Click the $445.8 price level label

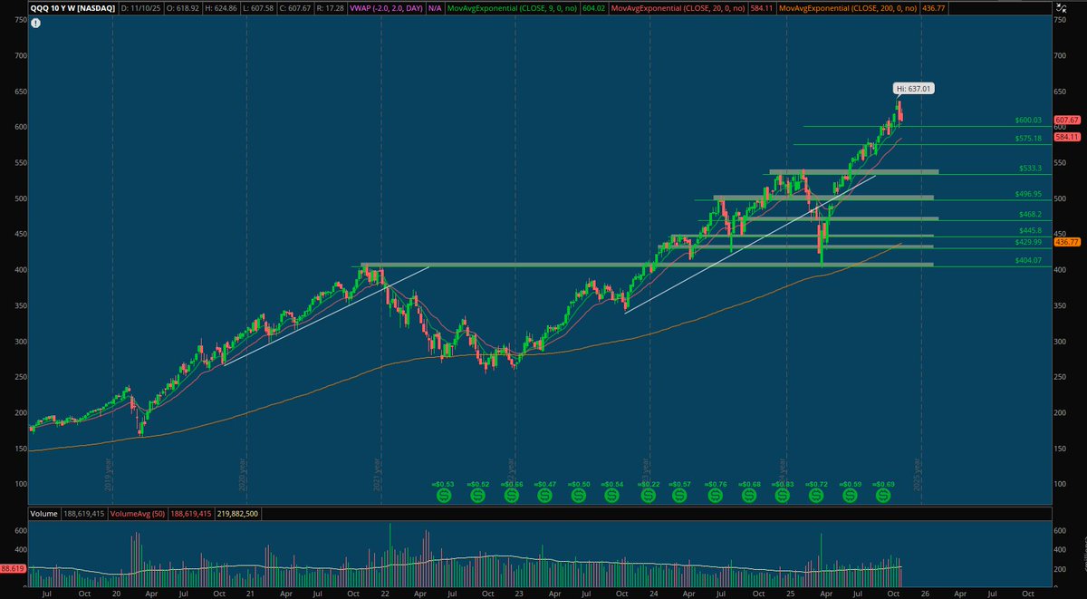(1031, 231)
